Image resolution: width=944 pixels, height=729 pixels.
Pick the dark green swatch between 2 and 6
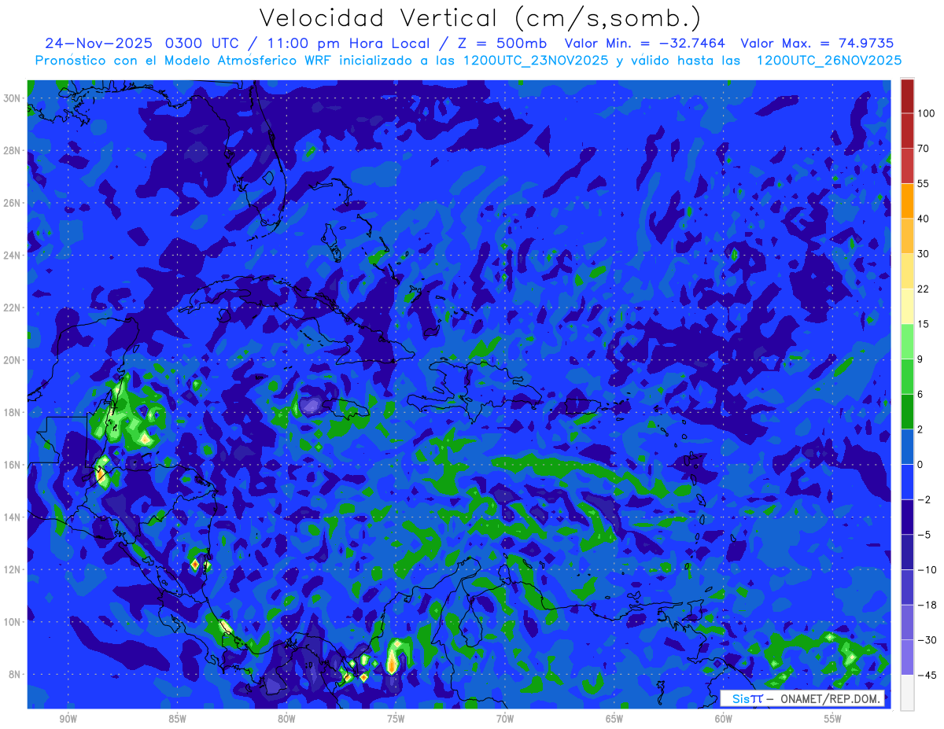tap(907, 411)
